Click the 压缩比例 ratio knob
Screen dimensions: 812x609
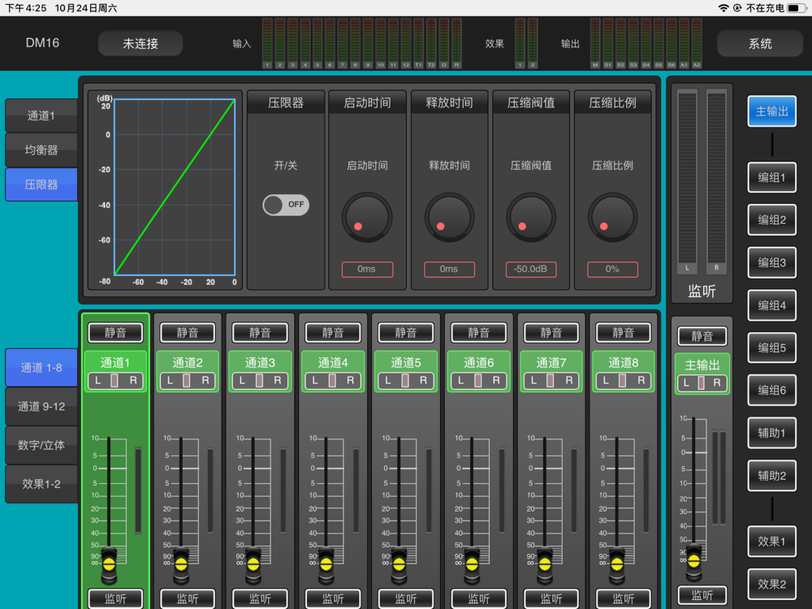point(612,218)
